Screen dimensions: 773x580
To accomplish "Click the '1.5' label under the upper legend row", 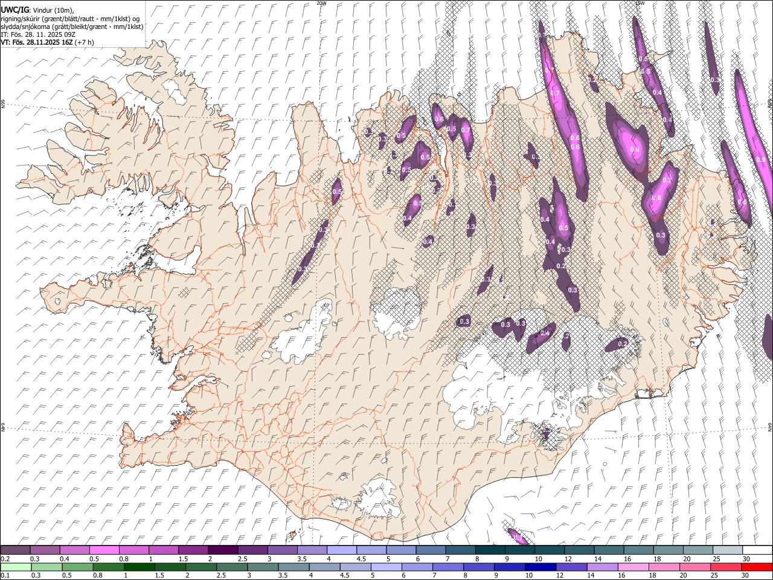I will pyautogui.click(x=183, y=559).
